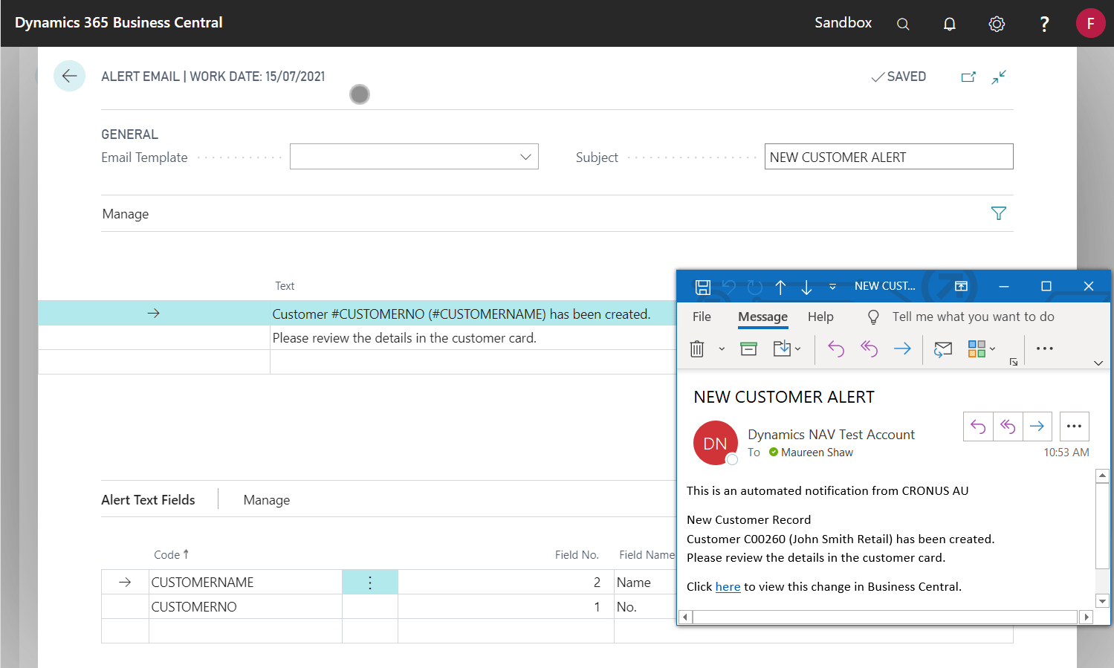The width and height of the screenshot is (1114, 668).
Task: Collapse the page with the shrink arrows icon
Action: click(x=999, y=77)
